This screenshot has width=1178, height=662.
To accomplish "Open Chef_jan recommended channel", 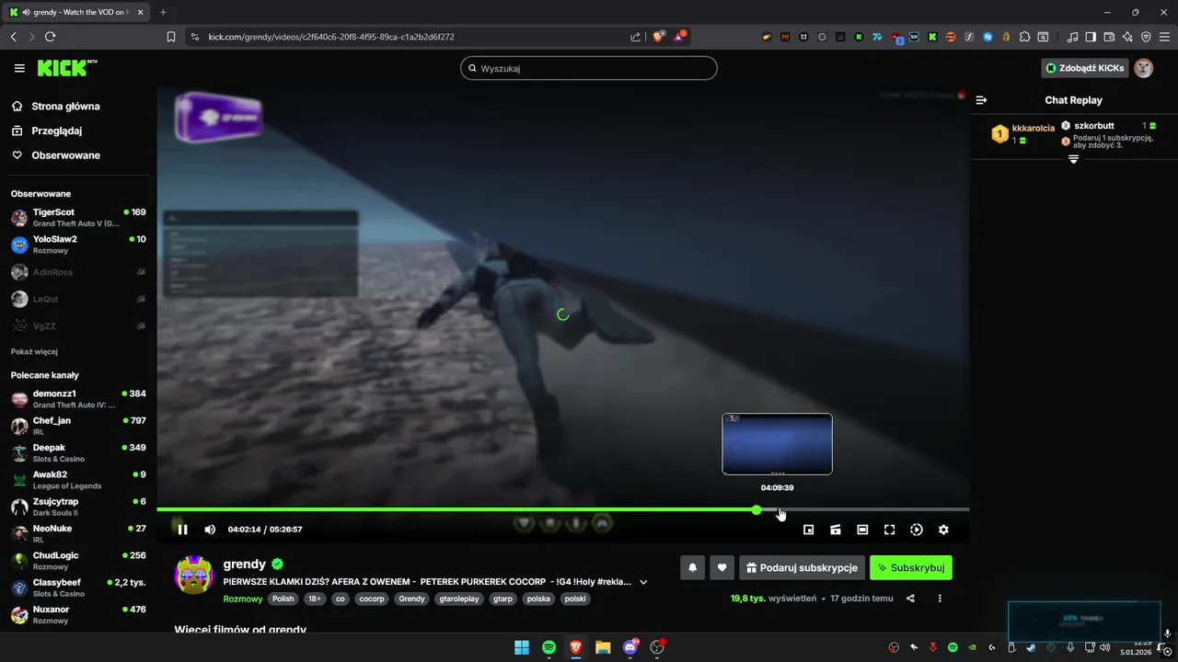I will [78, 426].
